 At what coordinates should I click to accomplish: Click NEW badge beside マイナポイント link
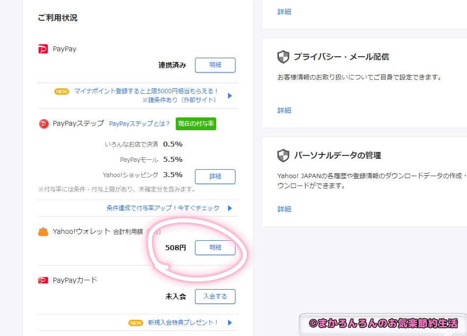click(62, 91)
